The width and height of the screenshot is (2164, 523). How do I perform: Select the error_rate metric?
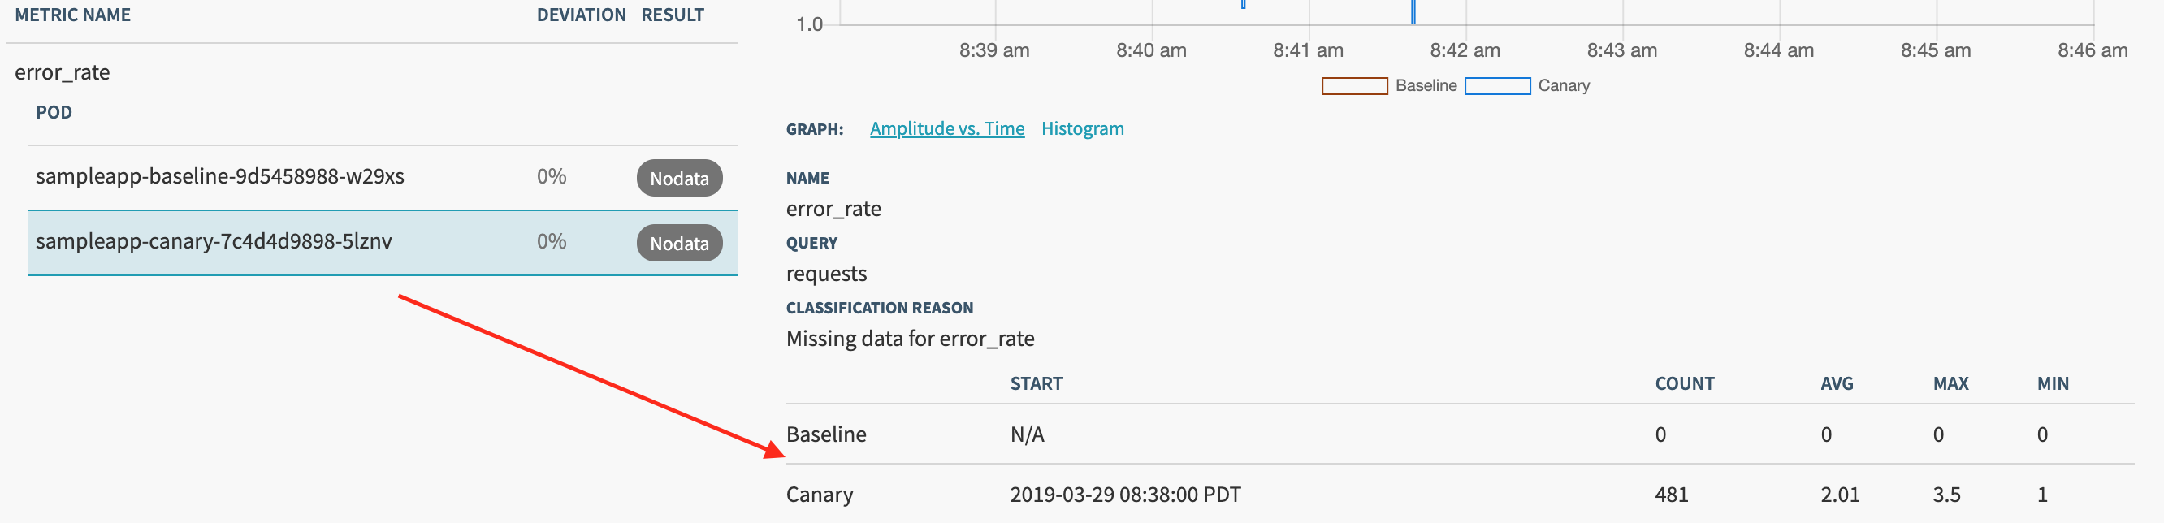63,72
